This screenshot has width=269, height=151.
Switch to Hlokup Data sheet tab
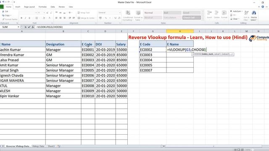tap(38, 146)
